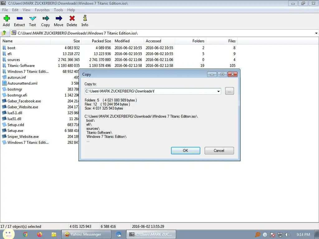The height and width of the screenshot is (239, 319).
Task: Select the sources folder icon
Action: click(x=4, y=59)
